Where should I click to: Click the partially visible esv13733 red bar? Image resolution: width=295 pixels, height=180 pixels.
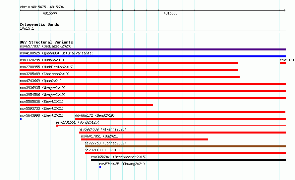pyautogui.click(x=283, y=63)
